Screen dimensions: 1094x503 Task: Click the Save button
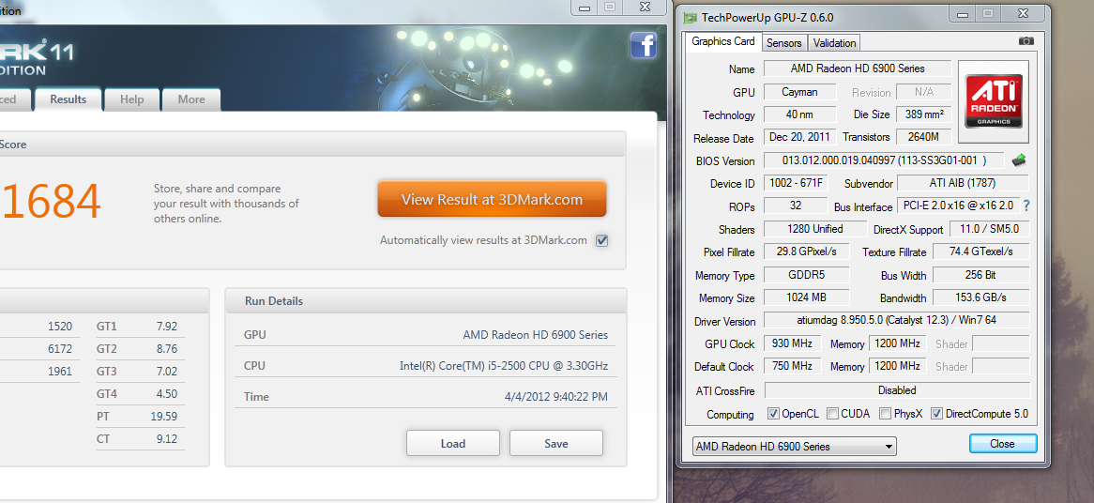(x=556, y=443)
